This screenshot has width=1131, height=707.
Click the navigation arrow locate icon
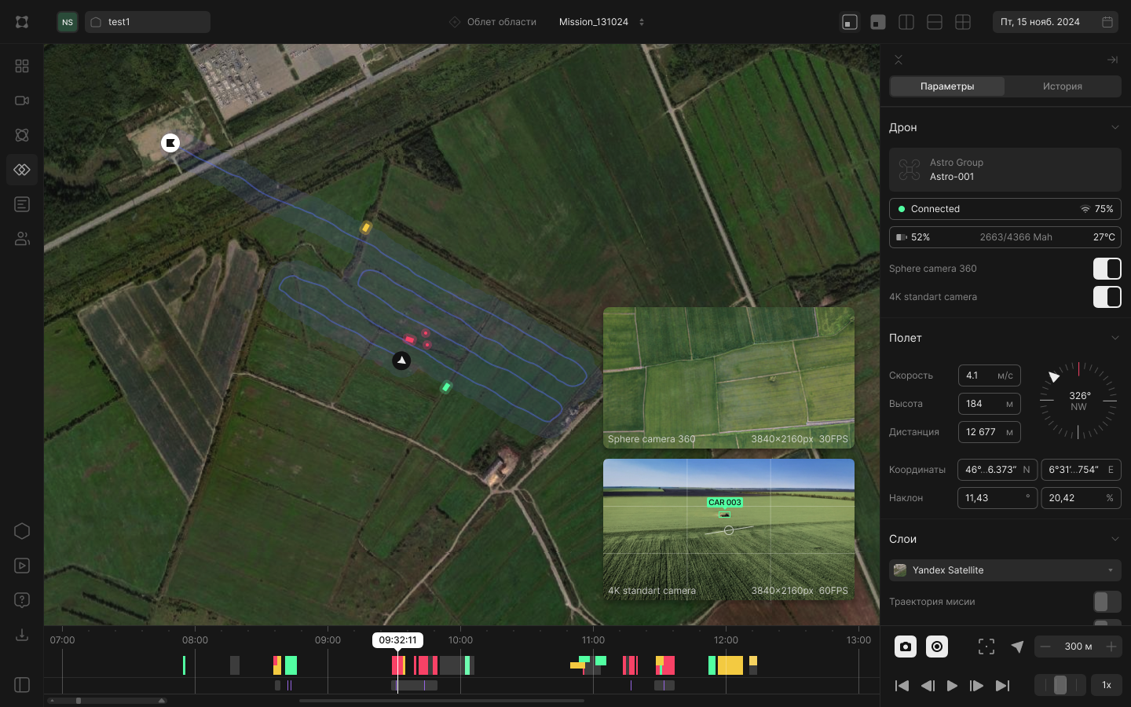tap(1017, 647)
